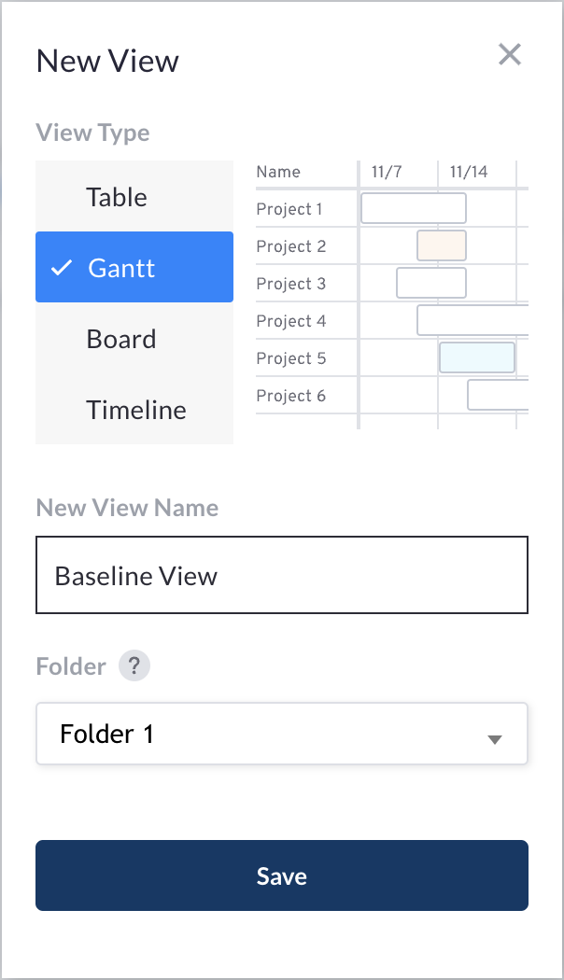The width and height of the screenshot is (564, 980).
Task: Click the Project 6 Gantt bar
Action: tap(499, 395)
